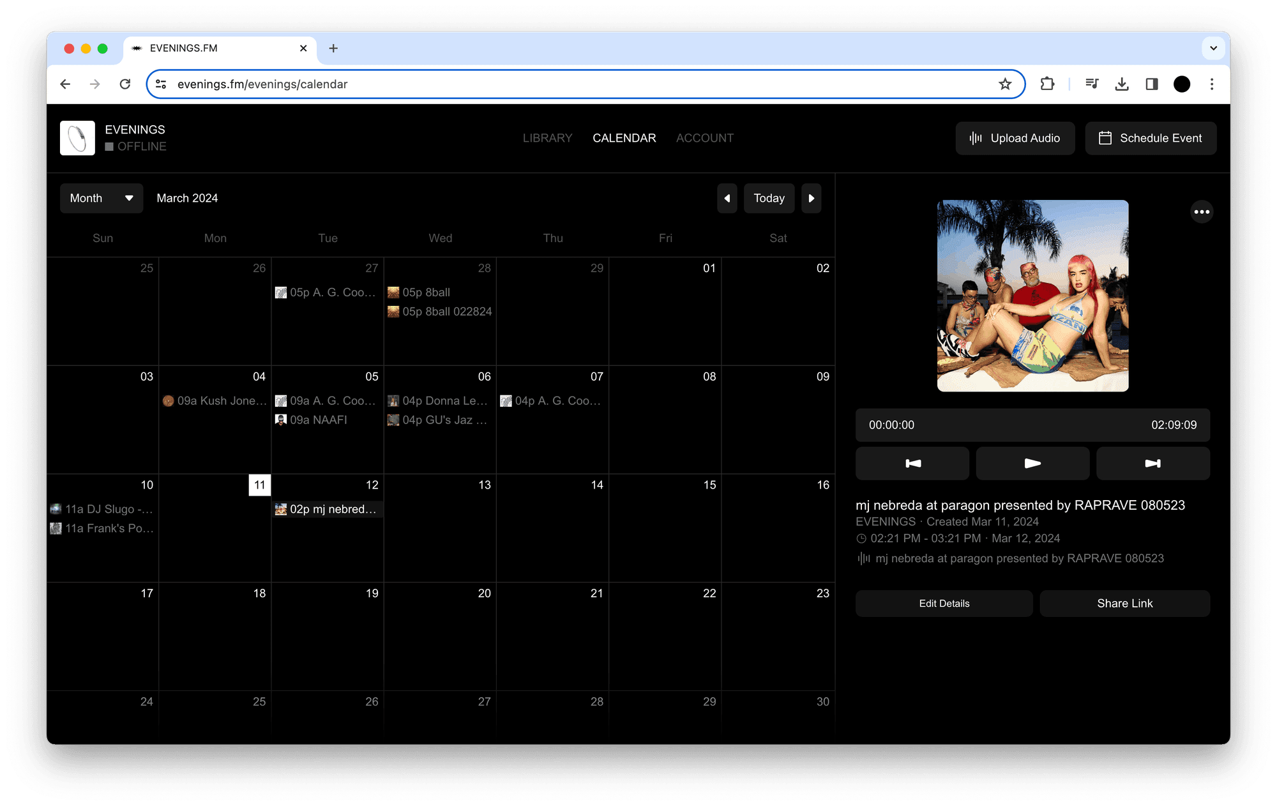View site information icon in address bar
Image resolution: width=1277 pixels, height=806 pixels.
(x=162, y=84)
